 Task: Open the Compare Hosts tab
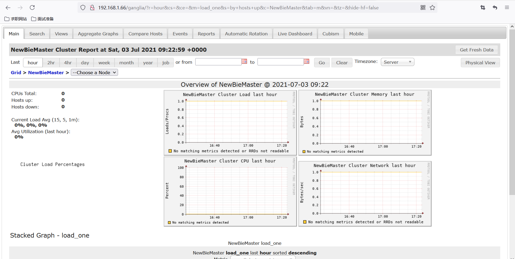click(x=145, y=34)
